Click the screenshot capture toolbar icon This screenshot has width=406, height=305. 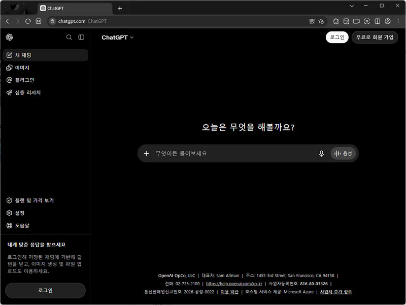367,21
